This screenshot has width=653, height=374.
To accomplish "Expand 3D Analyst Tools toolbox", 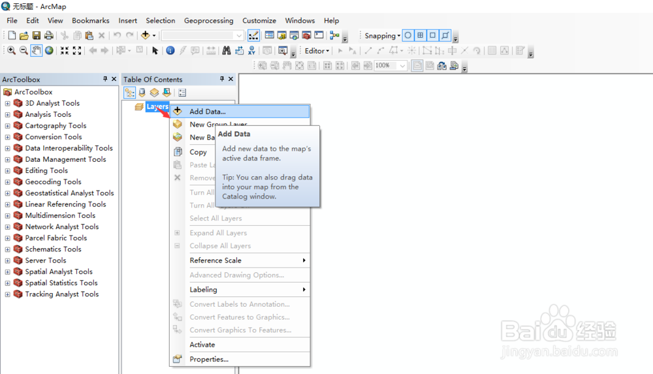I will tap(7, 103).
